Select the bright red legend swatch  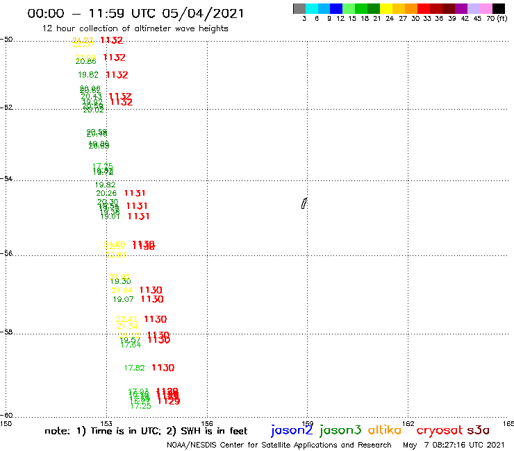click(424, 8)
